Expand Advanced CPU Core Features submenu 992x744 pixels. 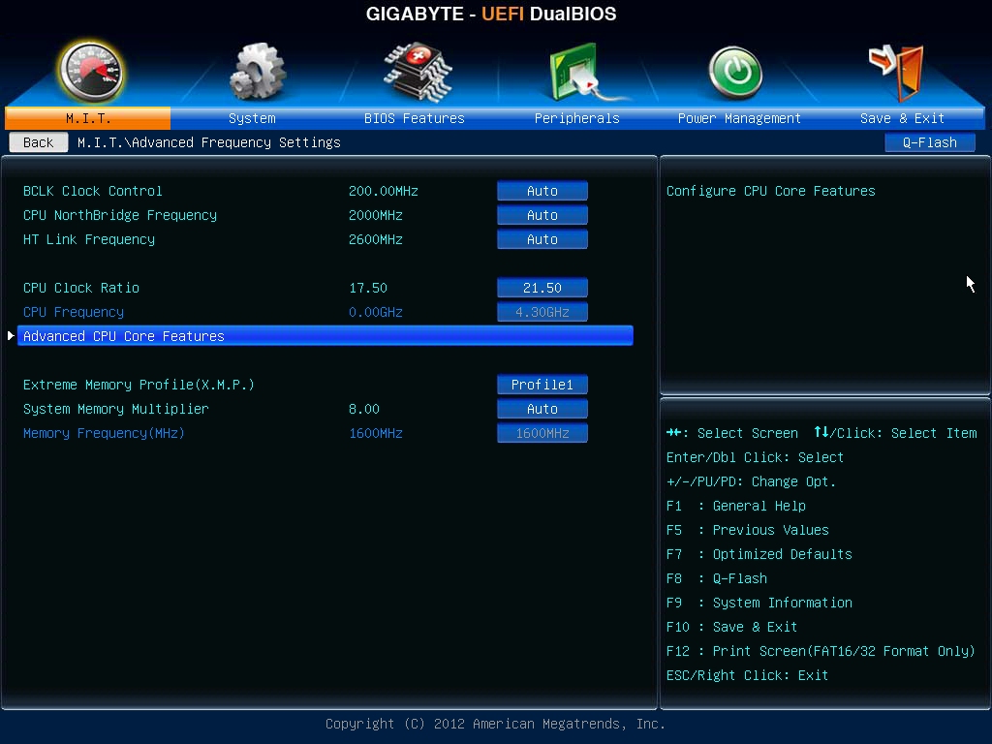point(325,336)
